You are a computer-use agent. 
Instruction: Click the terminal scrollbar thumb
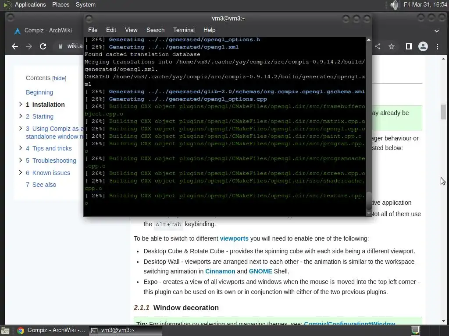pos(369,201)
